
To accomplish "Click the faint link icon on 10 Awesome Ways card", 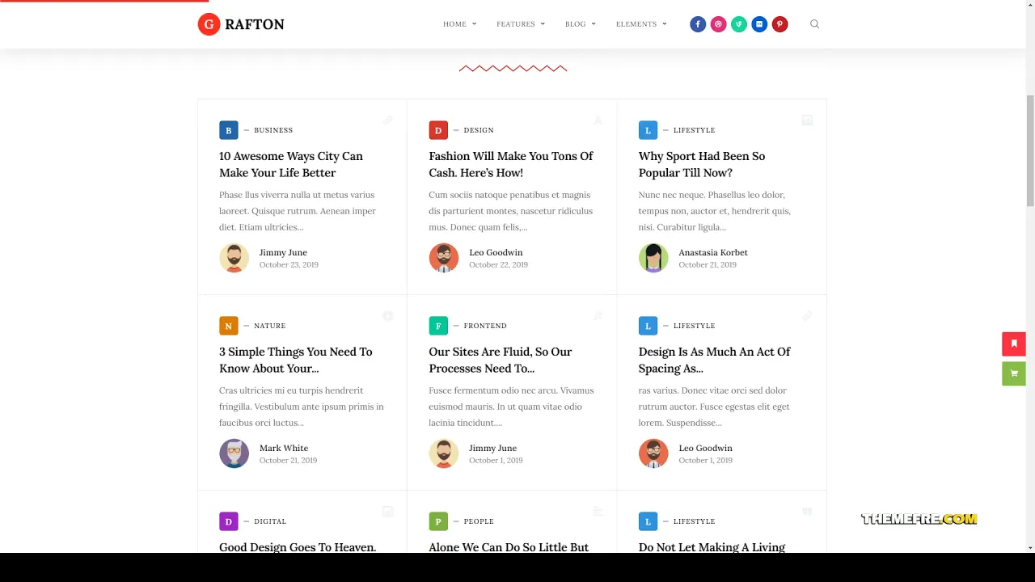I will [388, 120].
